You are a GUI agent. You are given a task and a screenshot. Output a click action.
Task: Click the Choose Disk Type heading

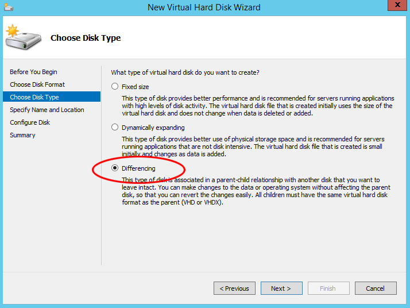click(x=86, y=38)
